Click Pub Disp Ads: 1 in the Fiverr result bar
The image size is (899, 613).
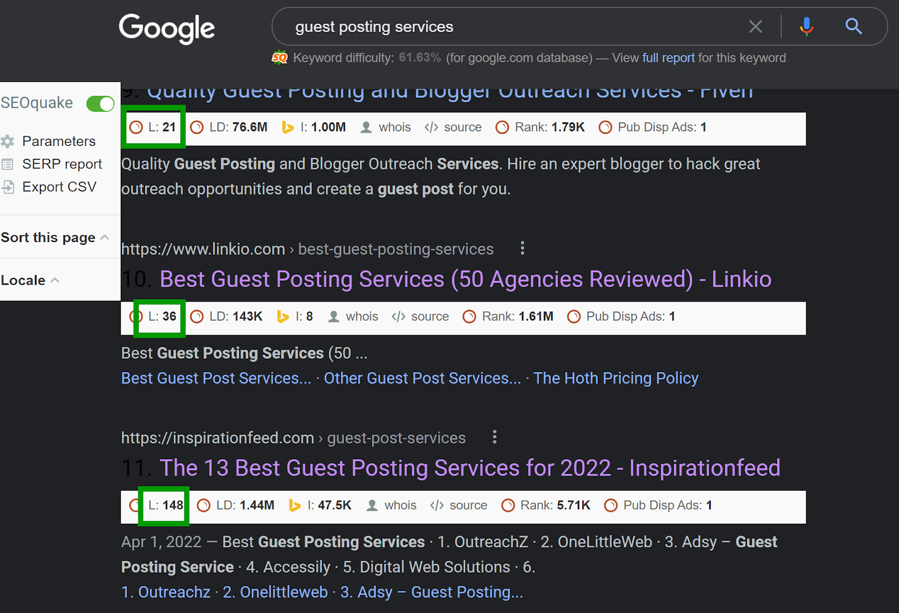pyautogui.click(x=653, y=127)
